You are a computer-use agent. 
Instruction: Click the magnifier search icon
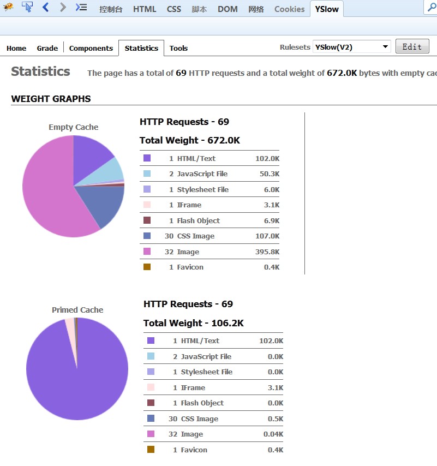[x=431, y=8]
